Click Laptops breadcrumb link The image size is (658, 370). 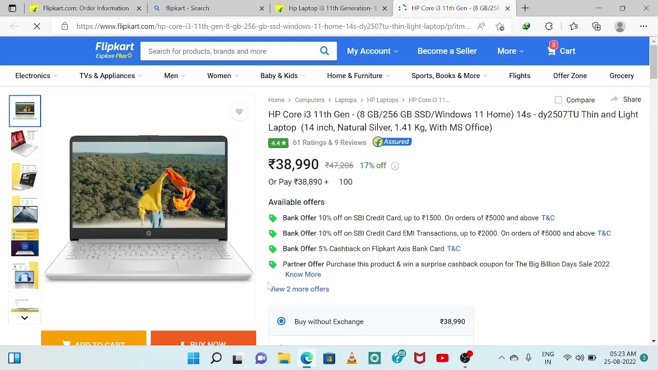345,100
